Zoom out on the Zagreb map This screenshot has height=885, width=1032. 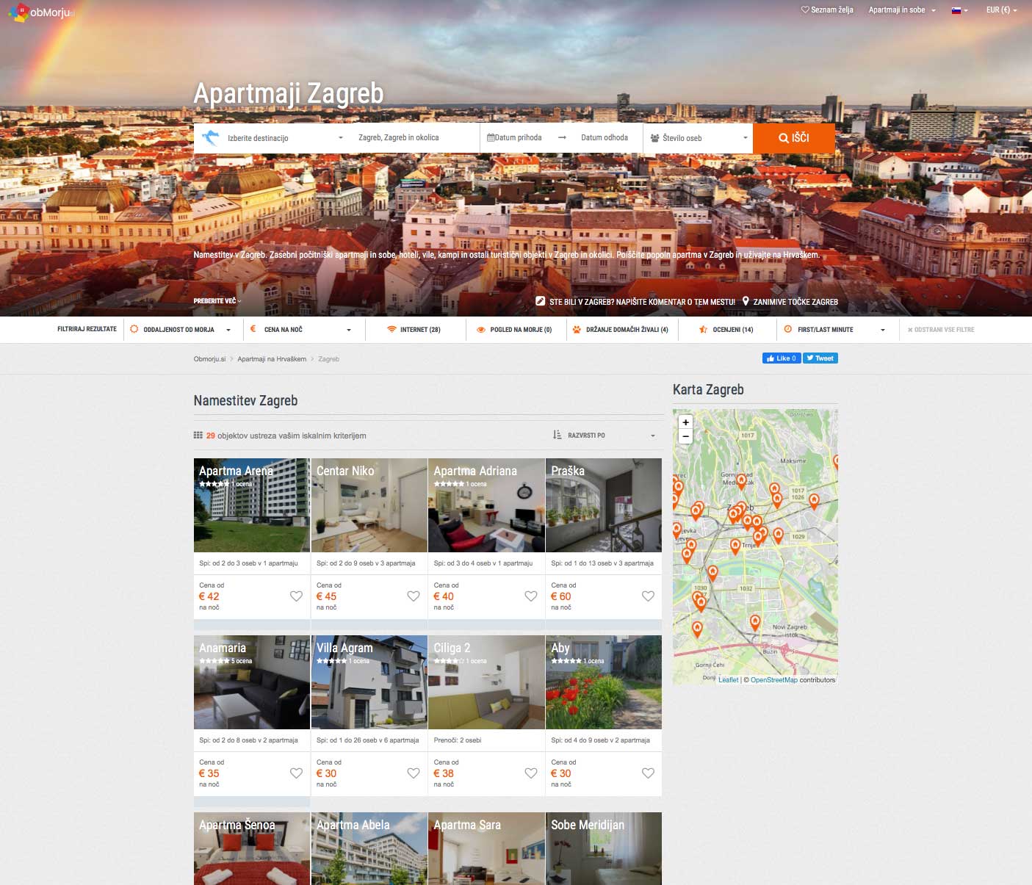point(685,436)
